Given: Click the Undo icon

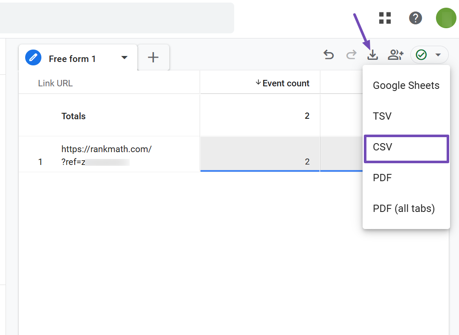Looking at the screenshot, I should coord(328,55).
